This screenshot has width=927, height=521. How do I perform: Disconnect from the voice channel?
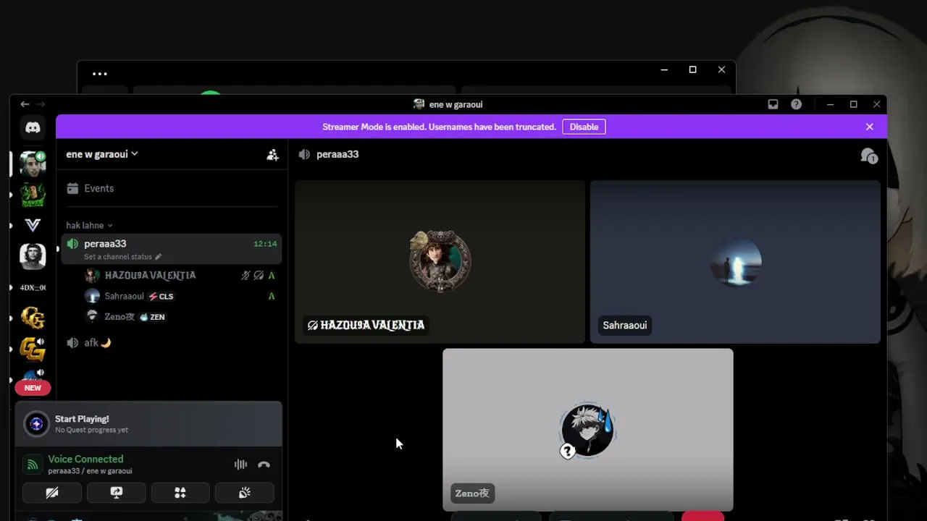tap(264, 465)
